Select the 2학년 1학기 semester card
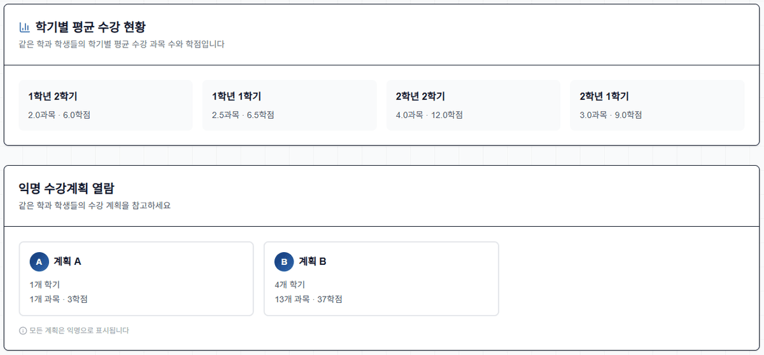The height and width of the screenshot is (355, 764). (657, 105)
